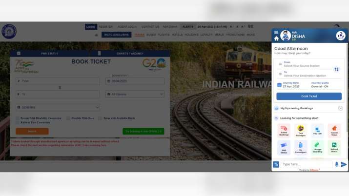
Task: Open the All Classes dropdown
Action: 135,94
